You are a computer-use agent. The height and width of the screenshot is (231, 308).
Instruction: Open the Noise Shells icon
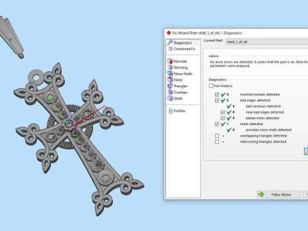click(x=170, y=74)
